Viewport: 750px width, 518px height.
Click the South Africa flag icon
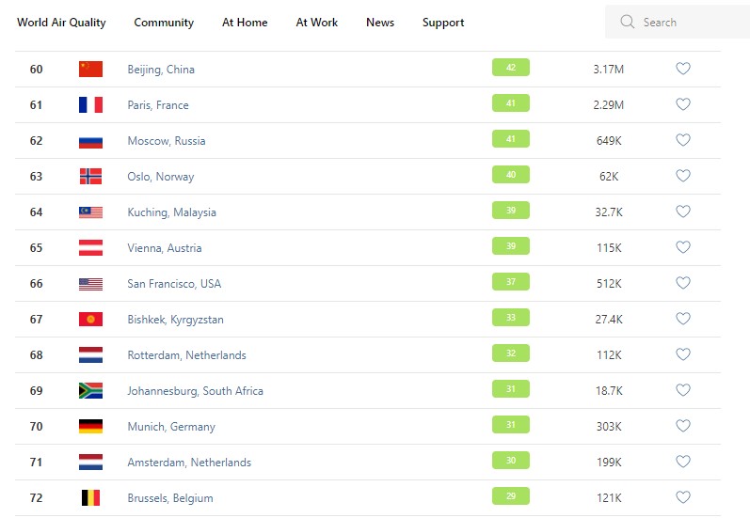90,390
